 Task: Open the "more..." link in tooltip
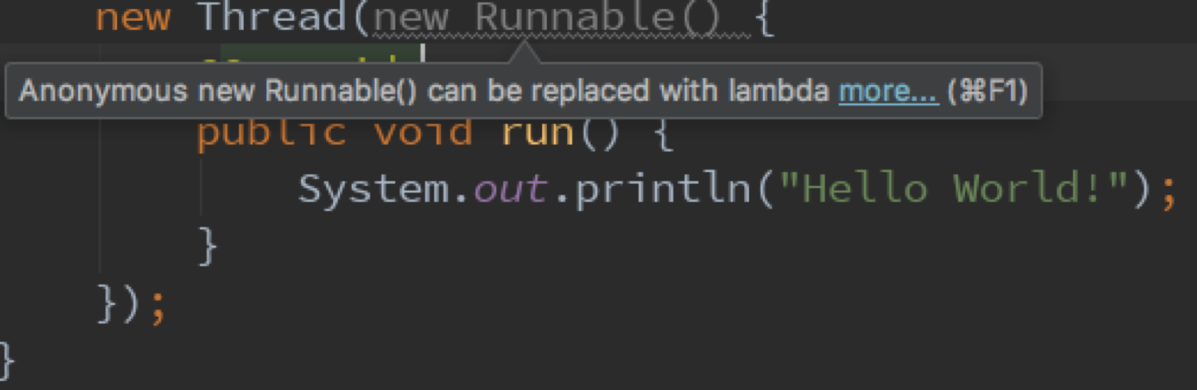pos(888,91)
